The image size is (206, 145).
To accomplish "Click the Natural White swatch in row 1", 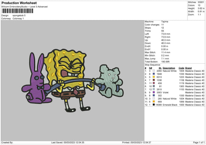I will (153, 71).
